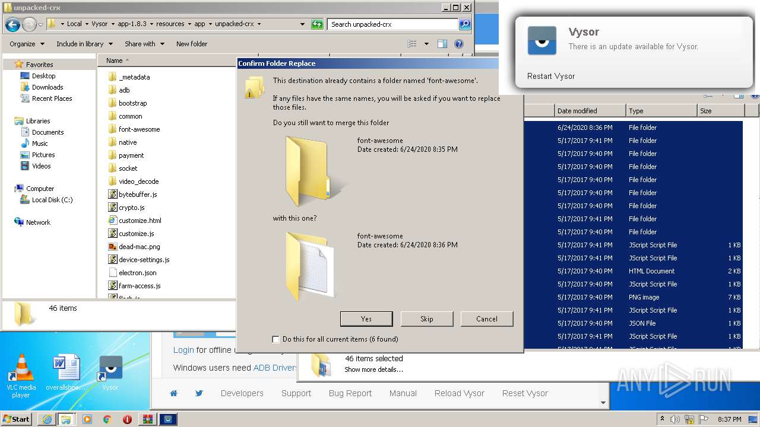Expand the address bar history dropdown

302,24
